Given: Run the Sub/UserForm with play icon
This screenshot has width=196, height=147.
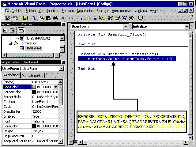Looking at the screenshot, I should coord(81,19).
